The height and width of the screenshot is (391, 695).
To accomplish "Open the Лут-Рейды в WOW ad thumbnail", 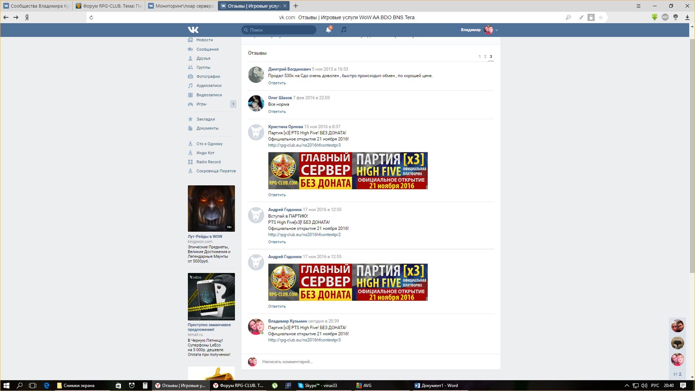I will coord(211,209).
